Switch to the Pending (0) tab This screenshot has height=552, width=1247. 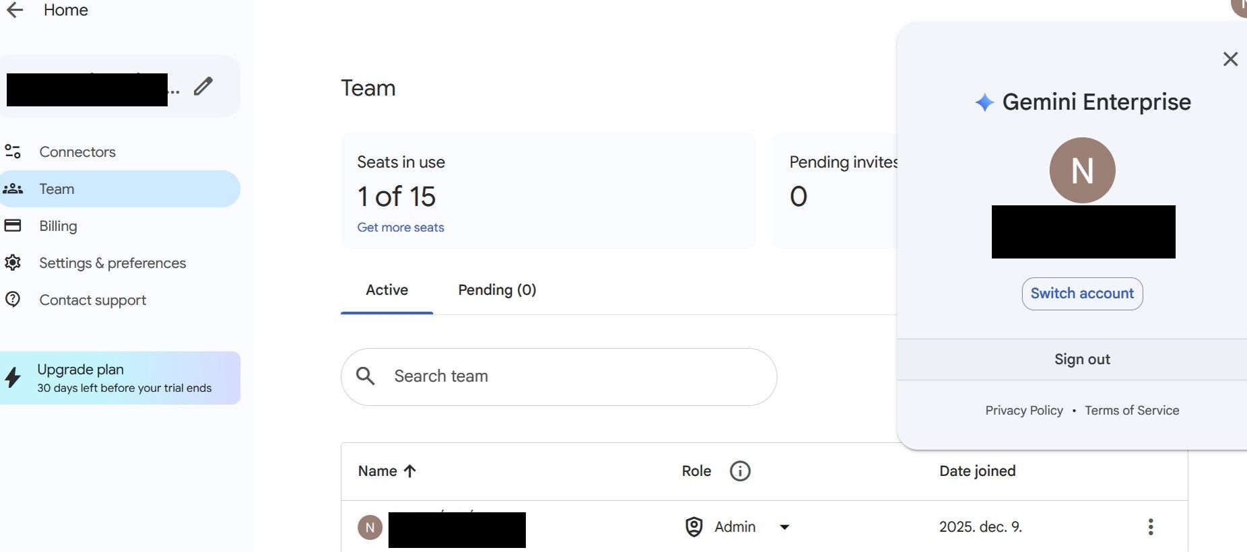tap(497, 290)
